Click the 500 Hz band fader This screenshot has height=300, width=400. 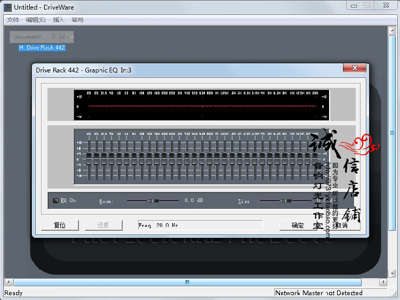click(194, 159)
